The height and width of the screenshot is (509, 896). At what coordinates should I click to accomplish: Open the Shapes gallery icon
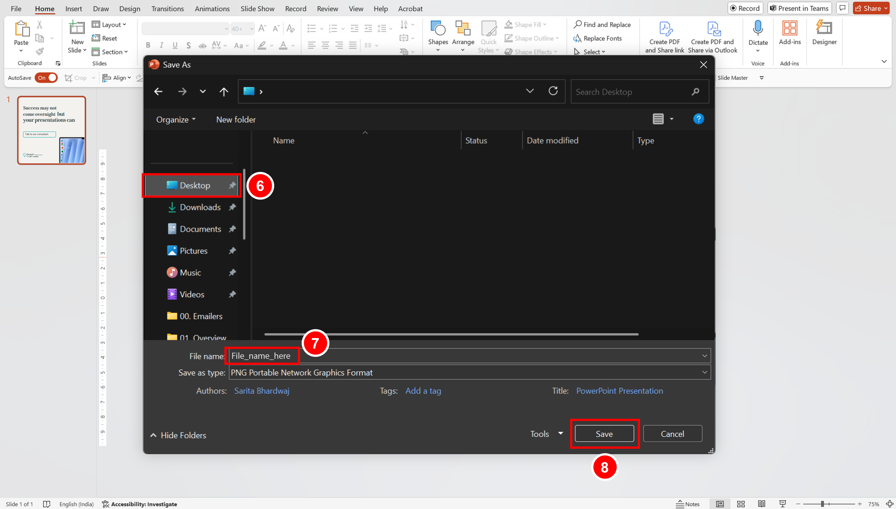click(438, 29)
